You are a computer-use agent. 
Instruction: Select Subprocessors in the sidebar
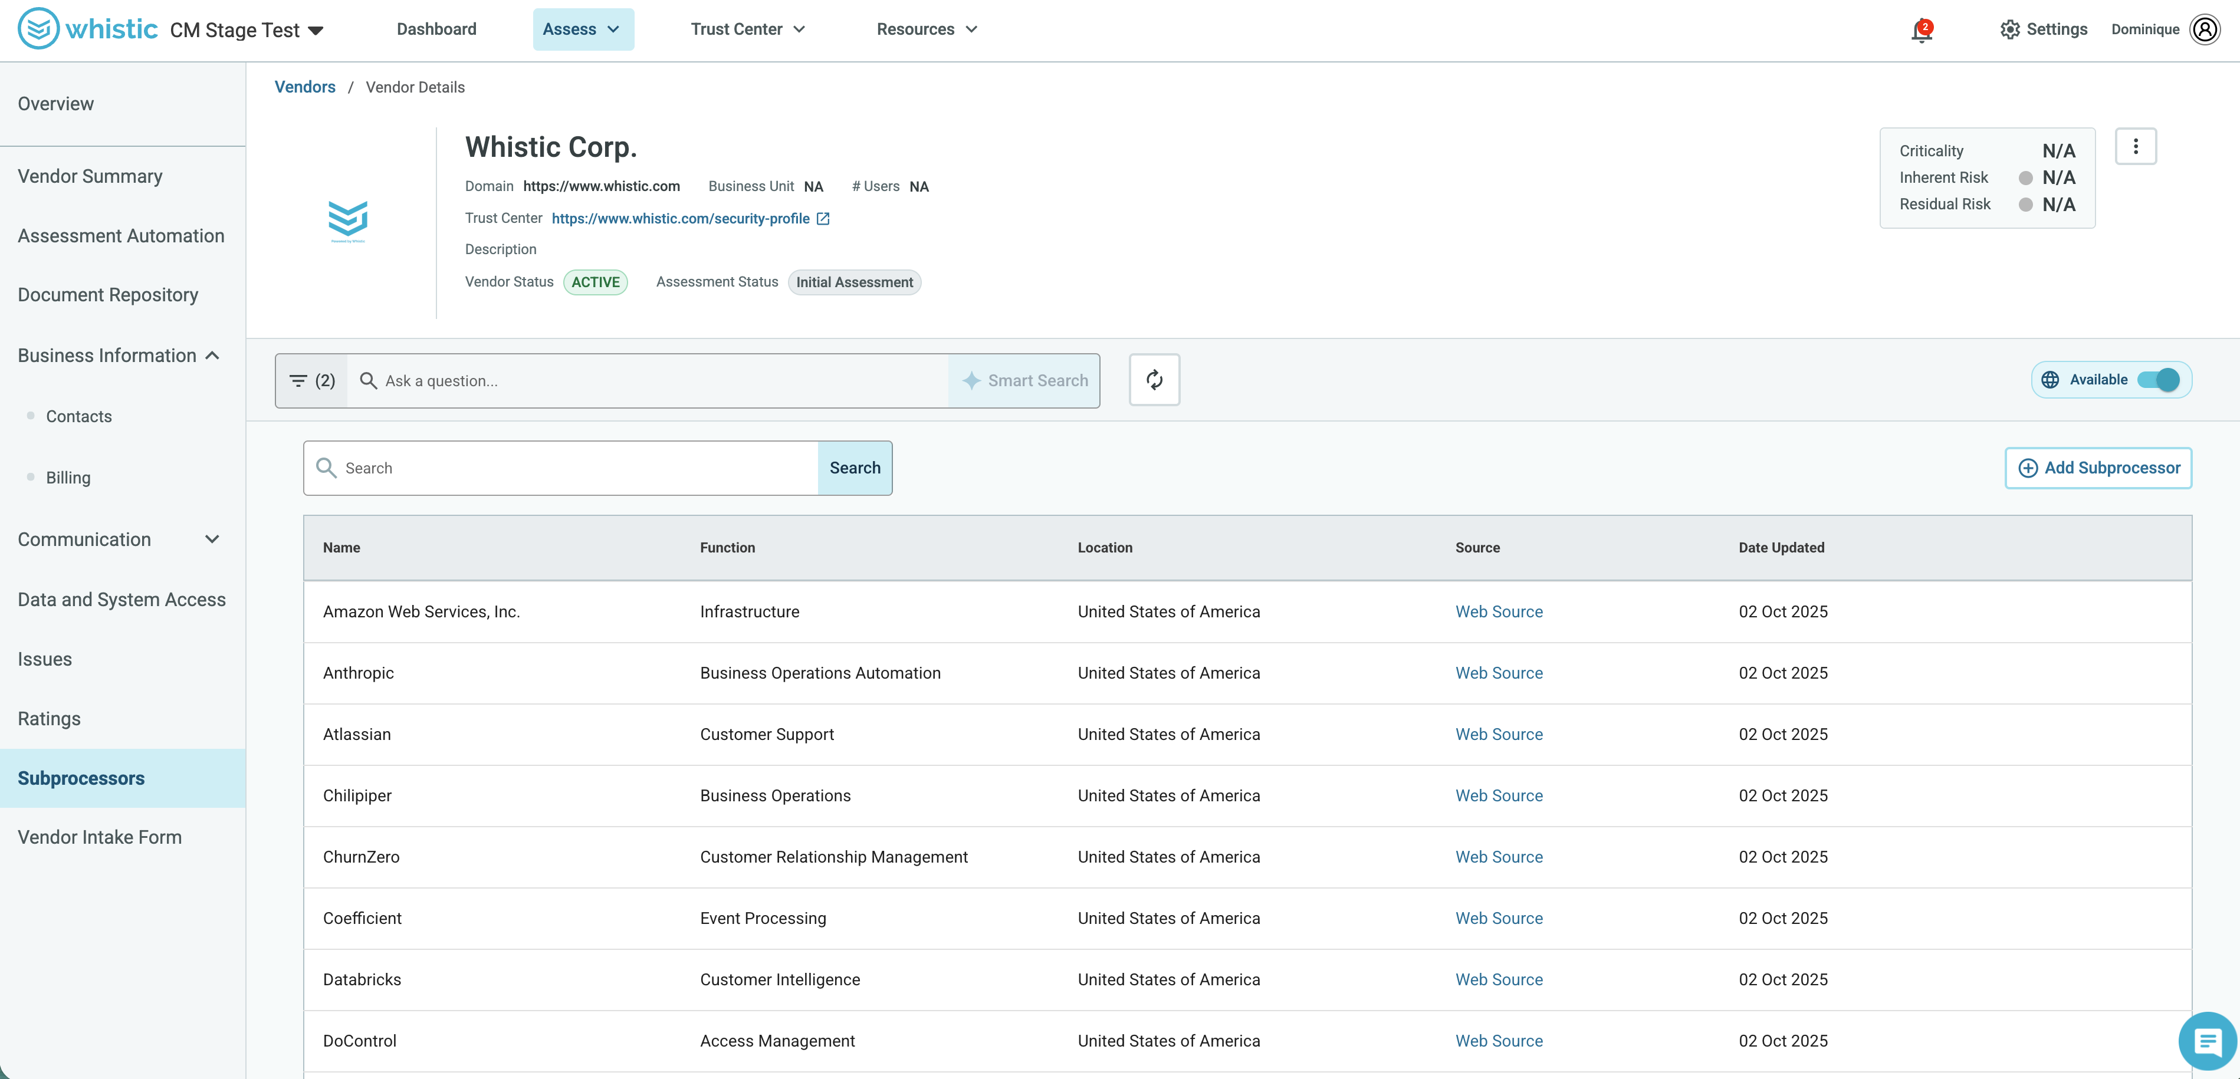81,778
